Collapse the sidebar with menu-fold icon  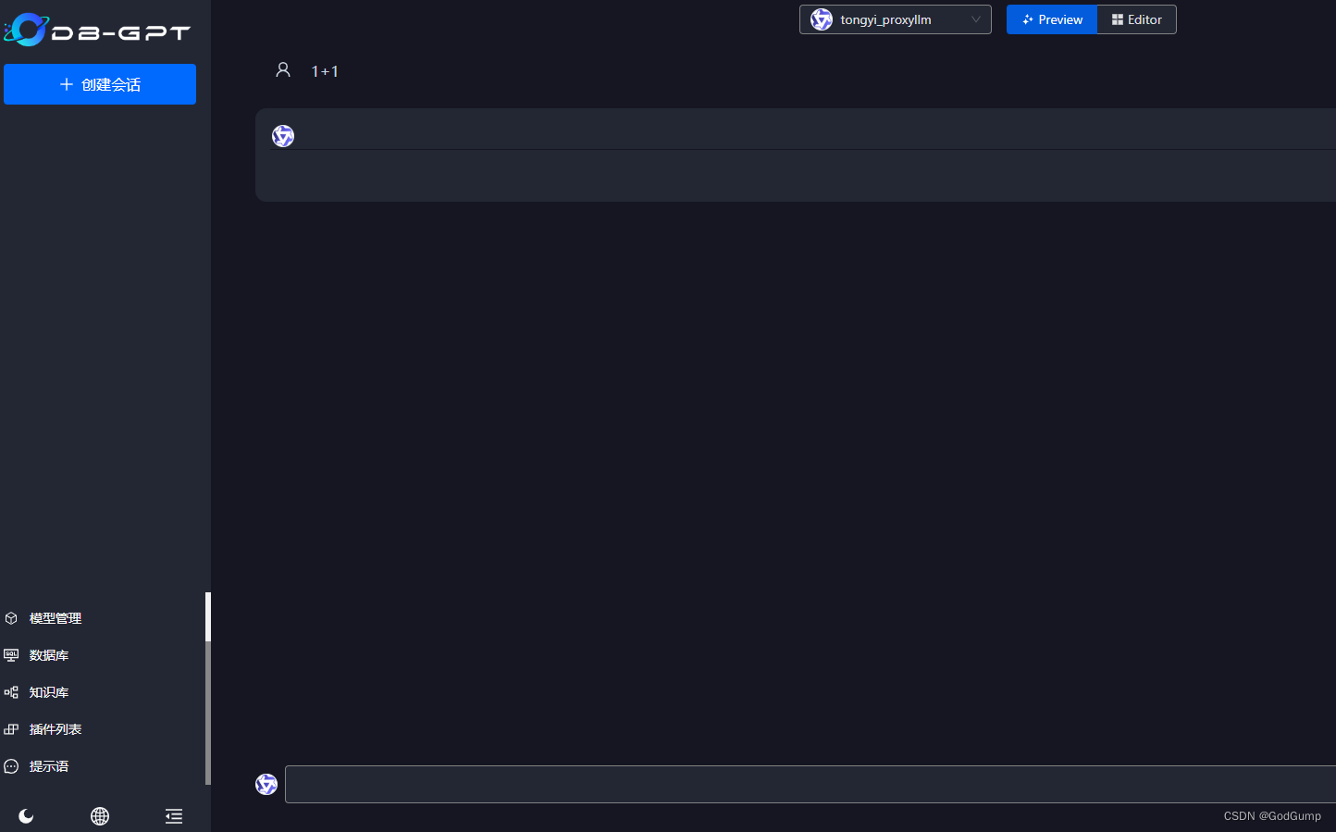click(x=174, y=816)
